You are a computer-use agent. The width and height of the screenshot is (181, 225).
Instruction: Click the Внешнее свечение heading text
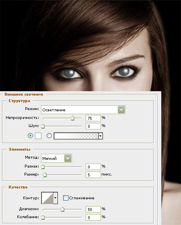coord(24,94)
